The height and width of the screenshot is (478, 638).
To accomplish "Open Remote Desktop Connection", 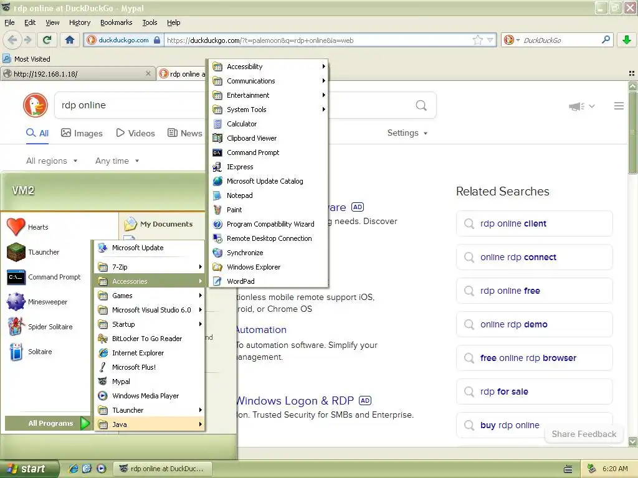I will [269, 238].
